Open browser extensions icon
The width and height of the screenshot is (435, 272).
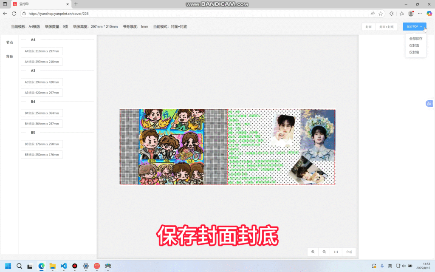391,14
